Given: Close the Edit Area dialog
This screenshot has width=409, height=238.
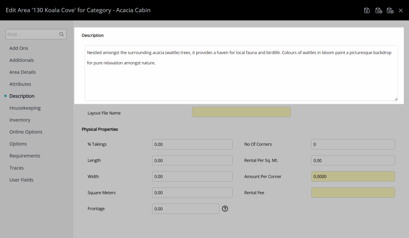Looking at the screenshot, I should click(x=401, y=10).
